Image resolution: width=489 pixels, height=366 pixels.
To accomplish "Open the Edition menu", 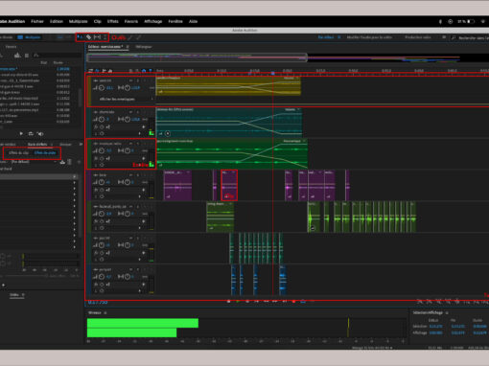I will [x=57, y=21].
